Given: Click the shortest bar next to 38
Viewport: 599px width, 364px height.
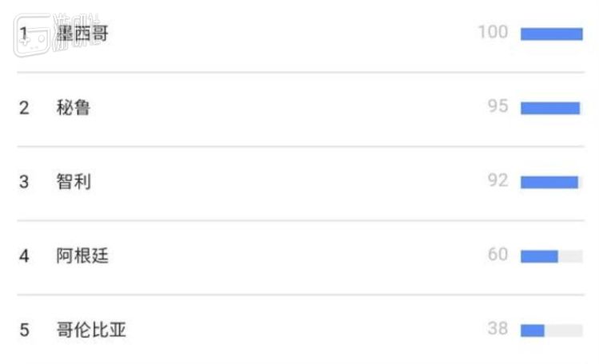Looking at the screenshot, I should pos(551,330).
